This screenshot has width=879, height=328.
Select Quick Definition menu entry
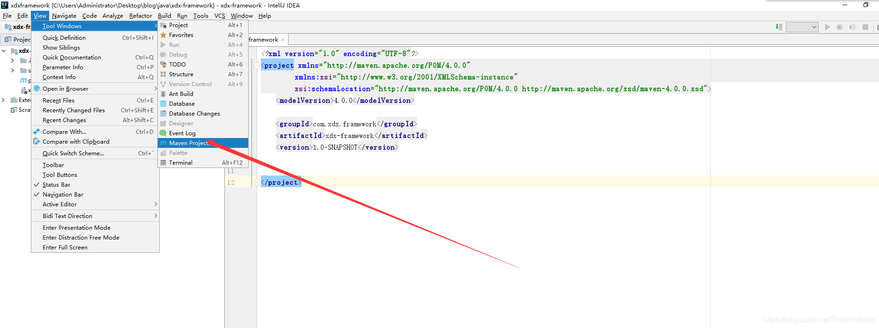[95, 38]
